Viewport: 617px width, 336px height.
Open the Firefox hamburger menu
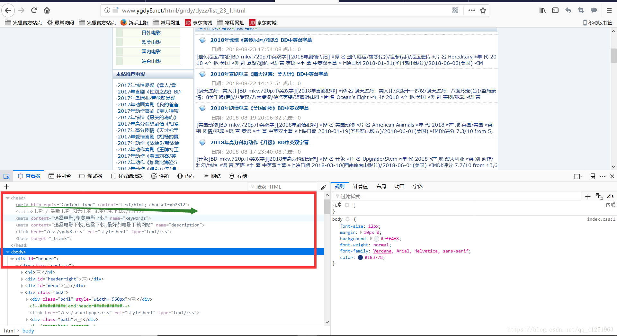pyautogui.click(x=609, y=10)
